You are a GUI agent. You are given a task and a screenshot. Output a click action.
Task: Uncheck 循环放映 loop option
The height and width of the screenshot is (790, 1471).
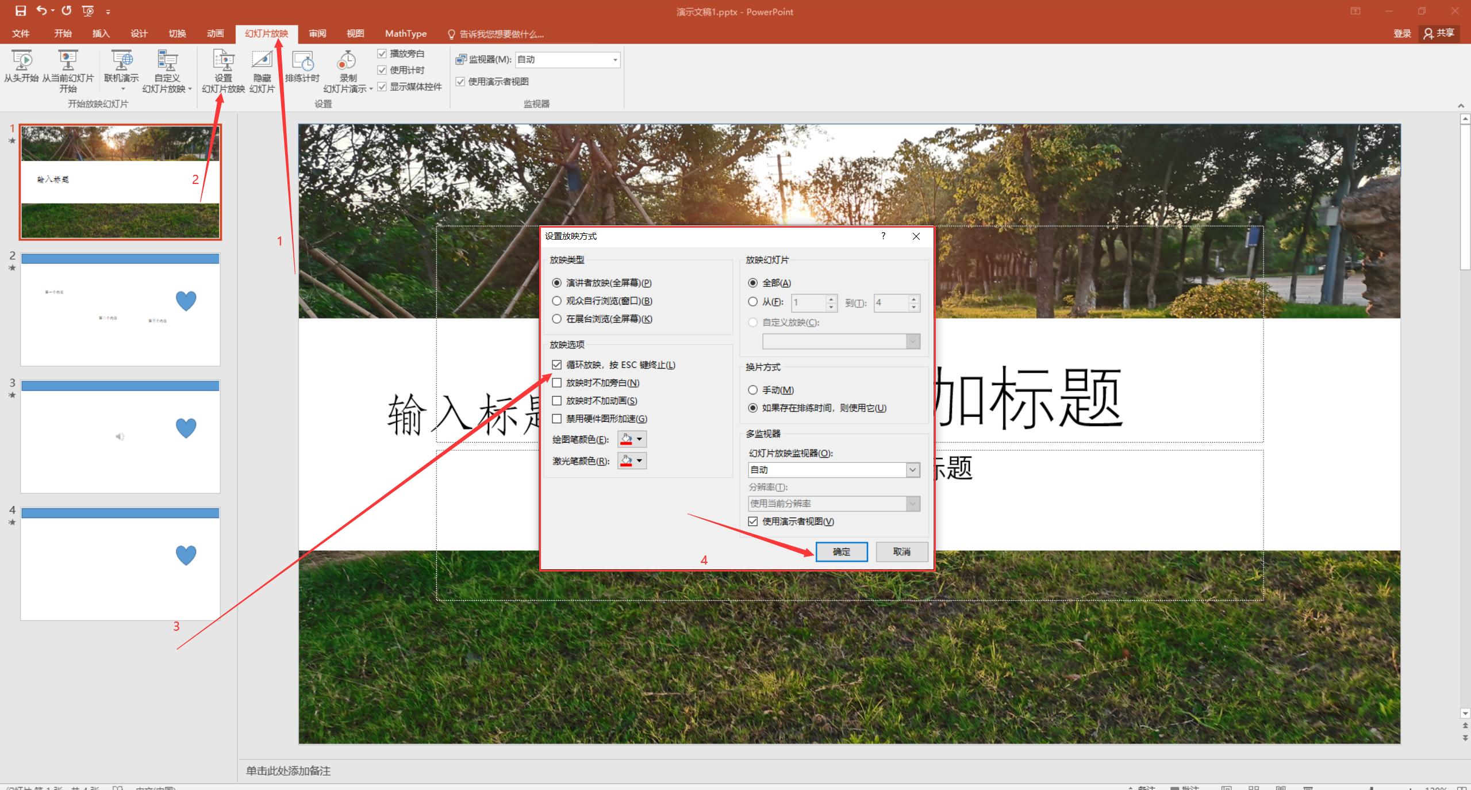pos(556,365)
